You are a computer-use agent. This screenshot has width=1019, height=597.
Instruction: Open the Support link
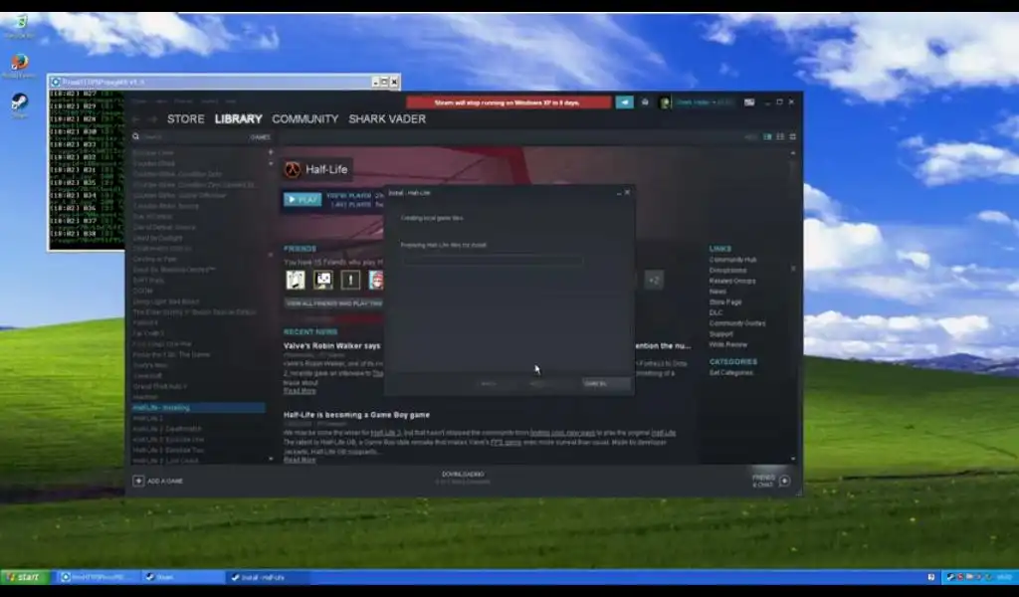720,334
